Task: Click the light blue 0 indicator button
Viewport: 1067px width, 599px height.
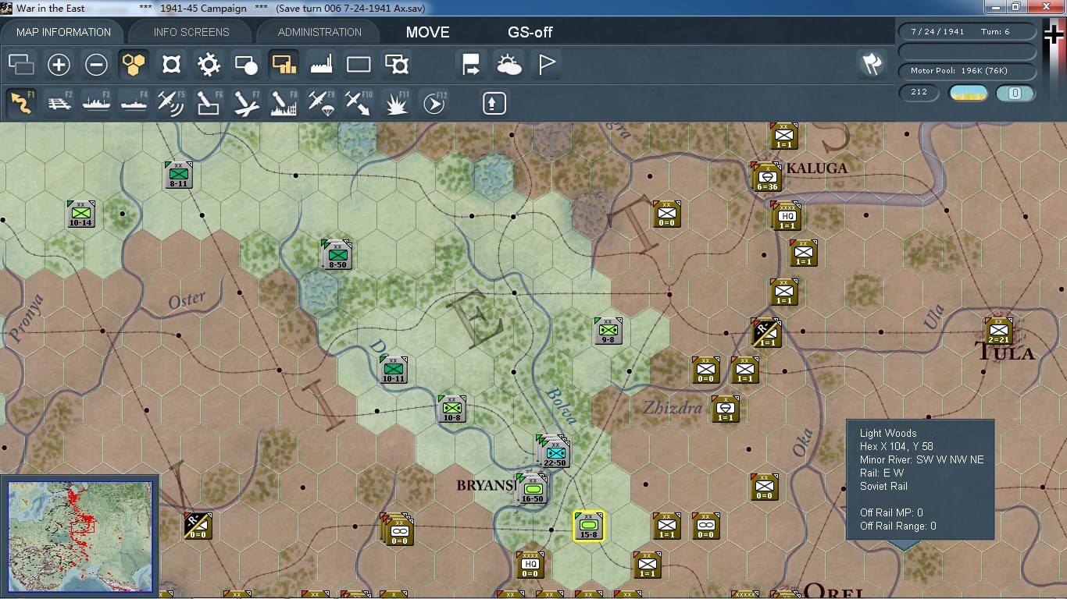Action: click(x=1015, y=94)
